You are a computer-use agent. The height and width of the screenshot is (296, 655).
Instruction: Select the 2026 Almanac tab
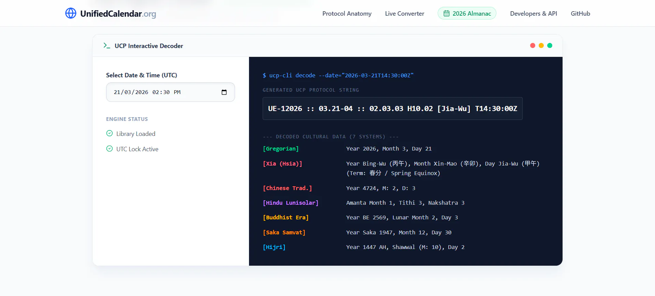pos(467,13)
